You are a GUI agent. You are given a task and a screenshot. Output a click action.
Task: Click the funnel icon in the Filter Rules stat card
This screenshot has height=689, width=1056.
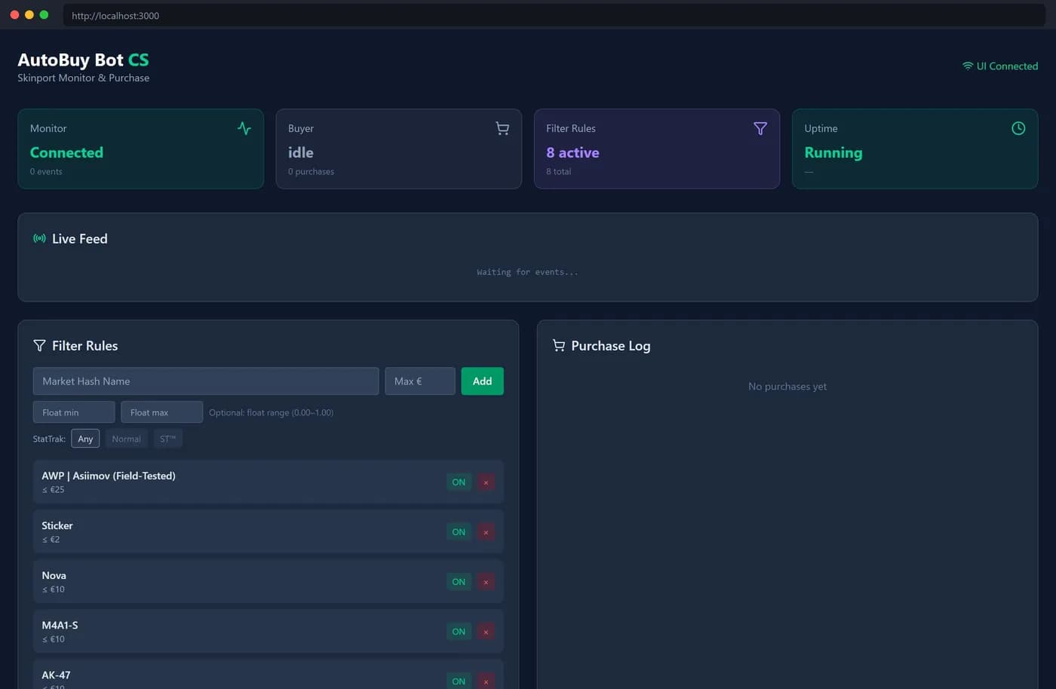[760, 128]
